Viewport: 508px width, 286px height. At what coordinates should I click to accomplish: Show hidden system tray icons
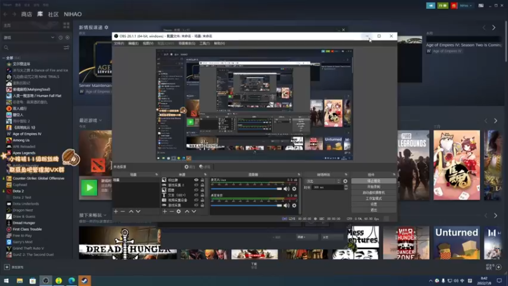coord(431,280)
